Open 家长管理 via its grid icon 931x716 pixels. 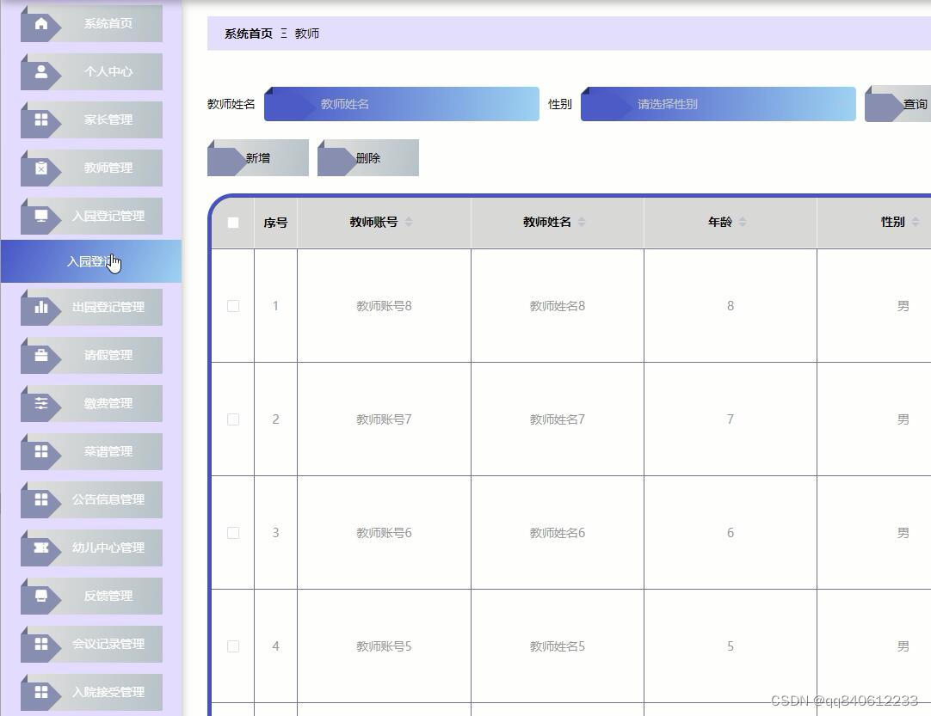tap(41, 119)
